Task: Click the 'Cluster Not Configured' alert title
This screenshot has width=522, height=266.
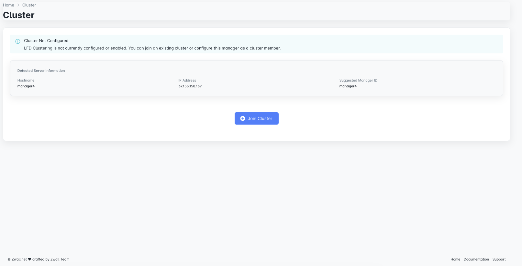Action: tap(46, 41)
